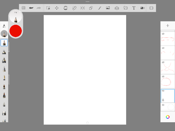
Task: Toggle full screen mode in the toolbar
Action: pos(151,8)
